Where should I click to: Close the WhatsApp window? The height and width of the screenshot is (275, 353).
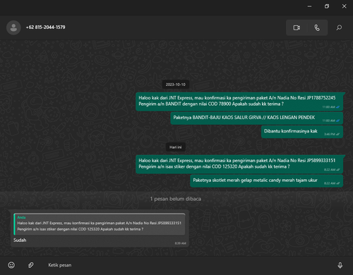[344, 6]
